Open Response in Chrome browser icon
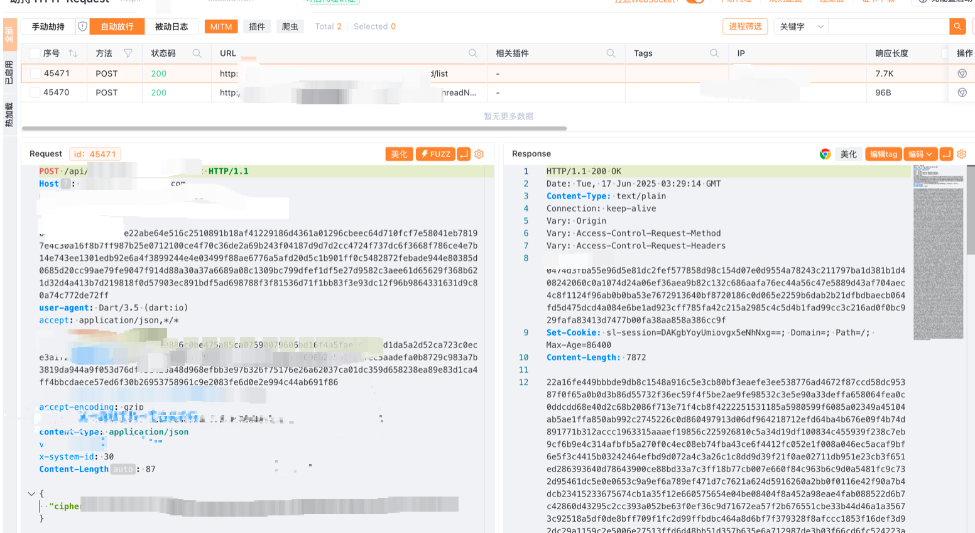 tap(825, 154)
